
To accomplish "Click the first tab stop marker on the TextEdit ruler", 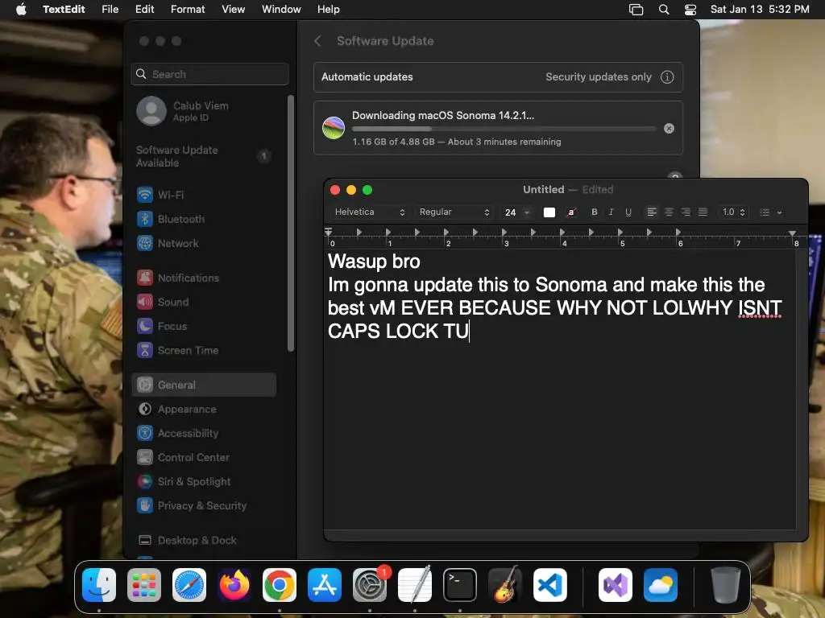I will click(x=359, y=232).
